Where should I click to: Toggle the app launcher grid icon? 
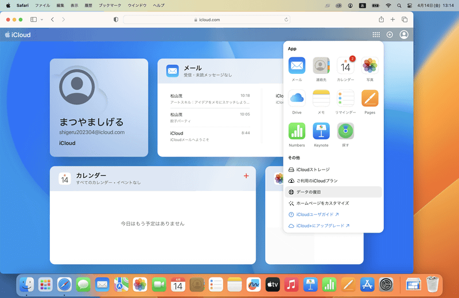coord(376,35)
